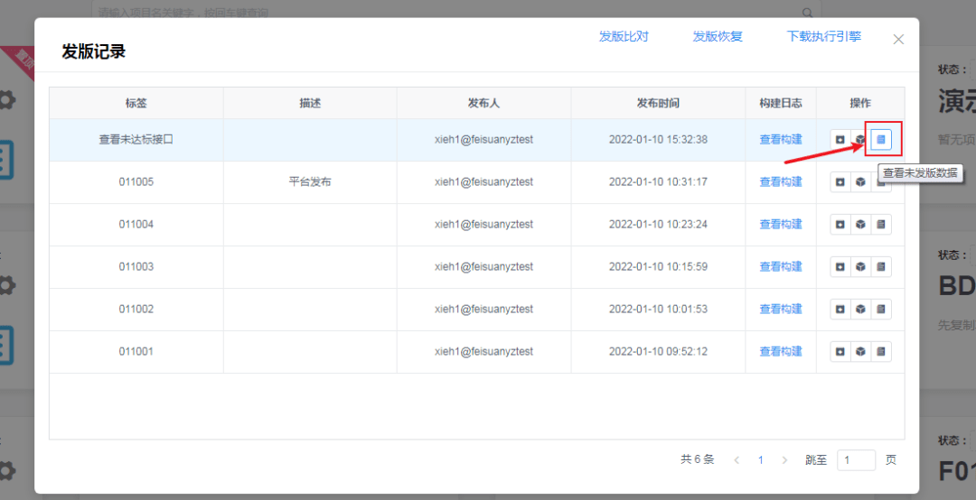Viewport: 976px width, 500px height.
Task: Go to next page arrow in pagination
Action: click(784, 460)
